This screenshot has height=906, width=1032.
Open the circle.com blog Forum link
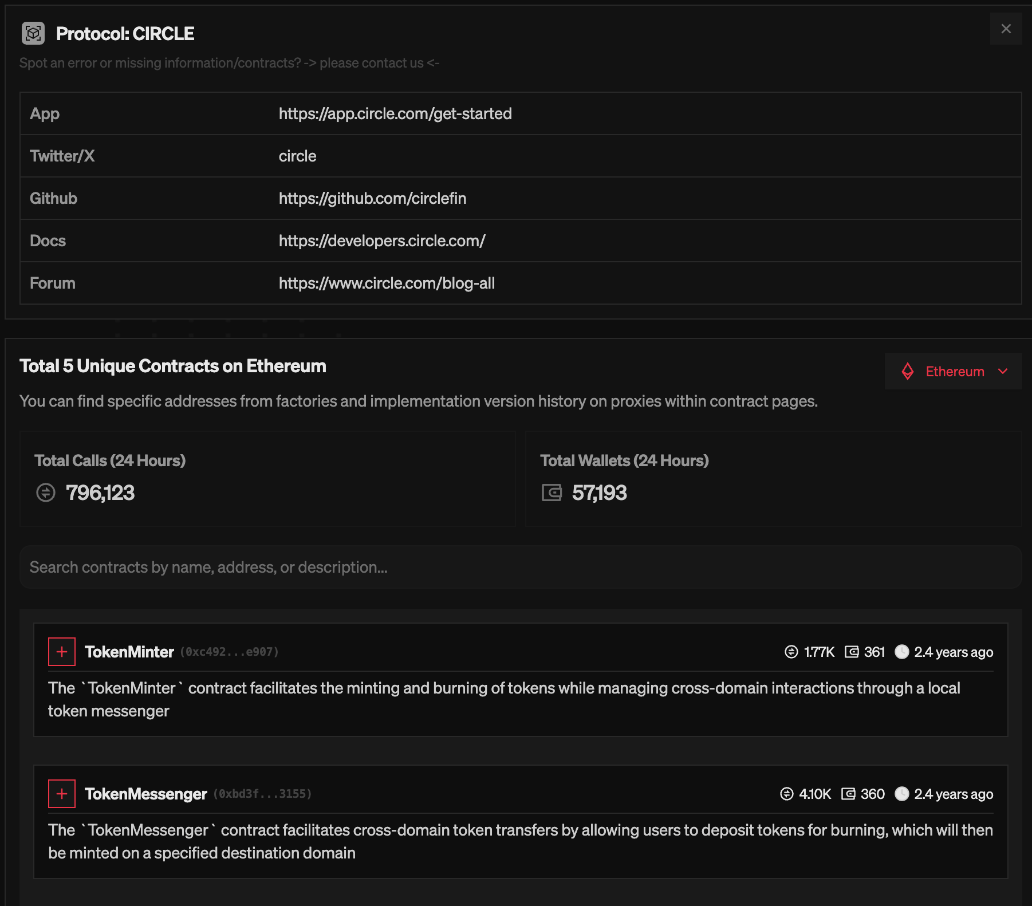(x=387, y=283)
